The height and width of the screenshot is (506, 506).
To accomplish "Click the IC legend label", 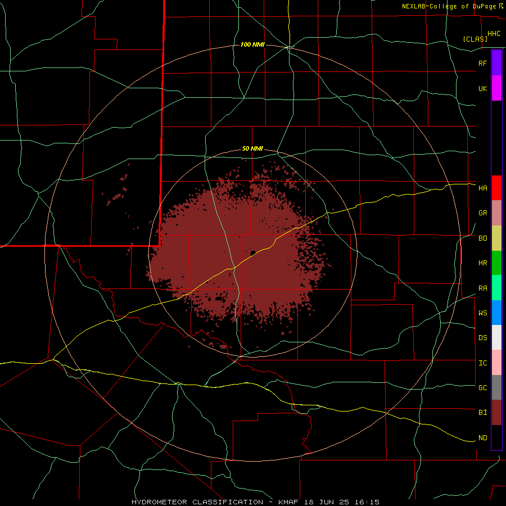I will point(482,363).
